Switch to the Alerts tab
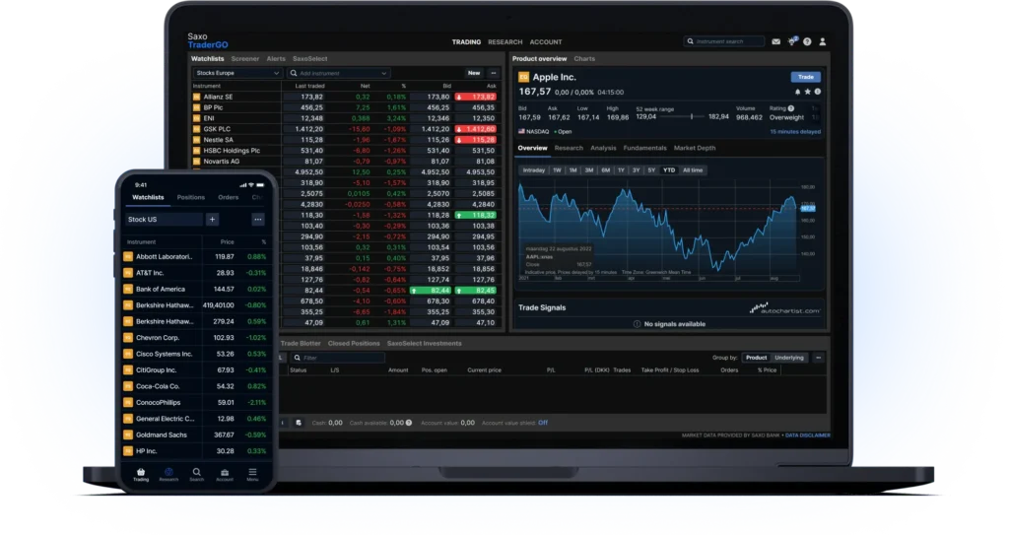Image resolution: width=1009 pixels, height=535 pixels. (276, 58)
